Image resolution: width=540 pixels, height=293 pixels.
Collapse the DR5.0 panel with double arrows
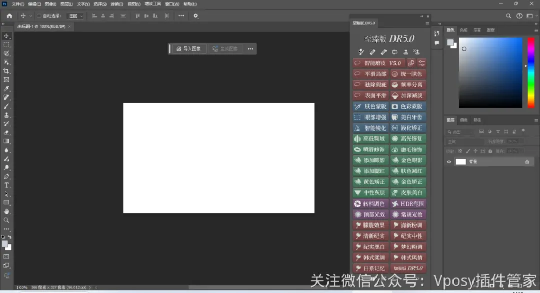[x=421, y=16]
